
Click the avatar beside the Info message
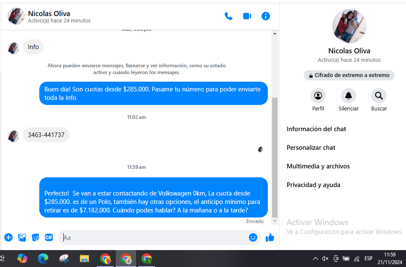(14, 48)
